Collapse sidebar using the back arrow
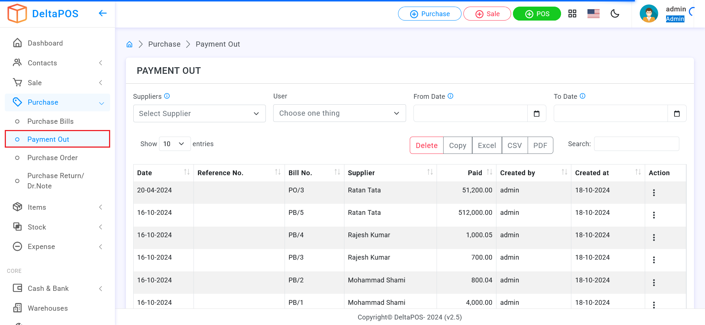 point(102,14)
